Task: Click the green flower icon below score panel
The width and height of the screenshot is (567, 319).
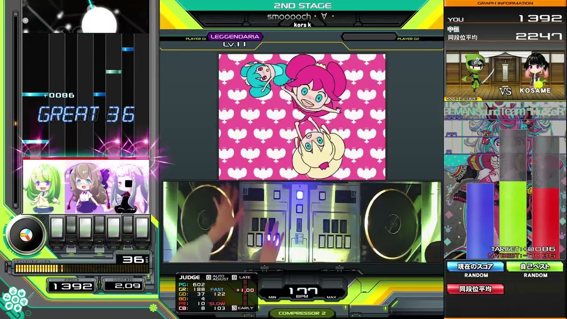Action: pos(153,307)
